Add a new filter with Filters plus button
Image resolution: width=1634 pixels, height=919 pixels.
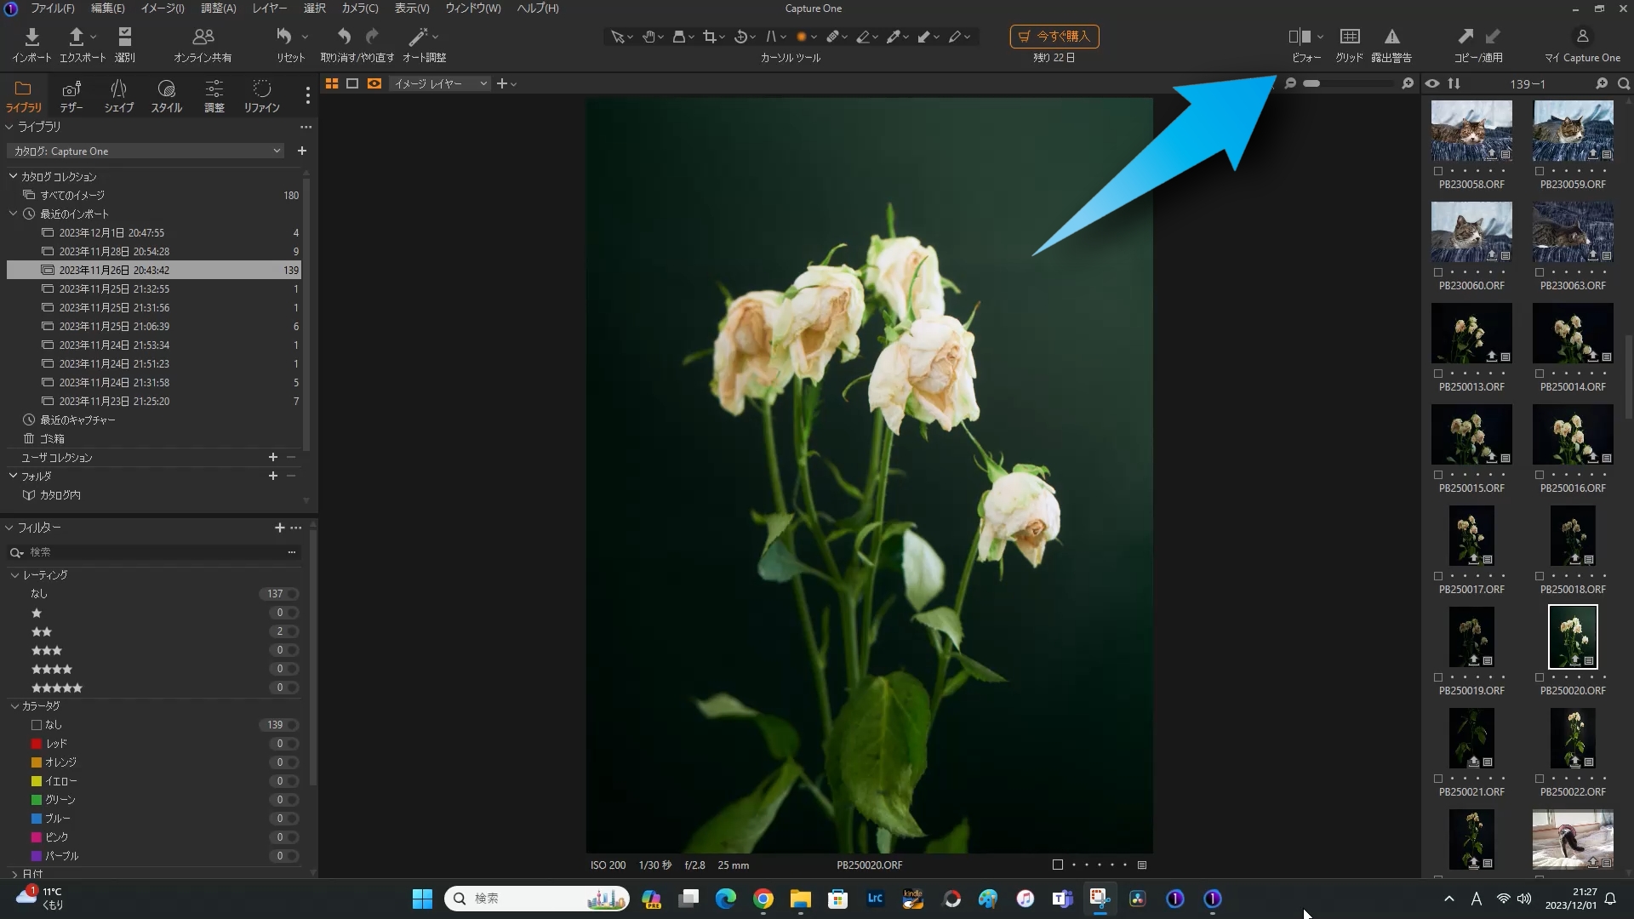click(279, 528)
